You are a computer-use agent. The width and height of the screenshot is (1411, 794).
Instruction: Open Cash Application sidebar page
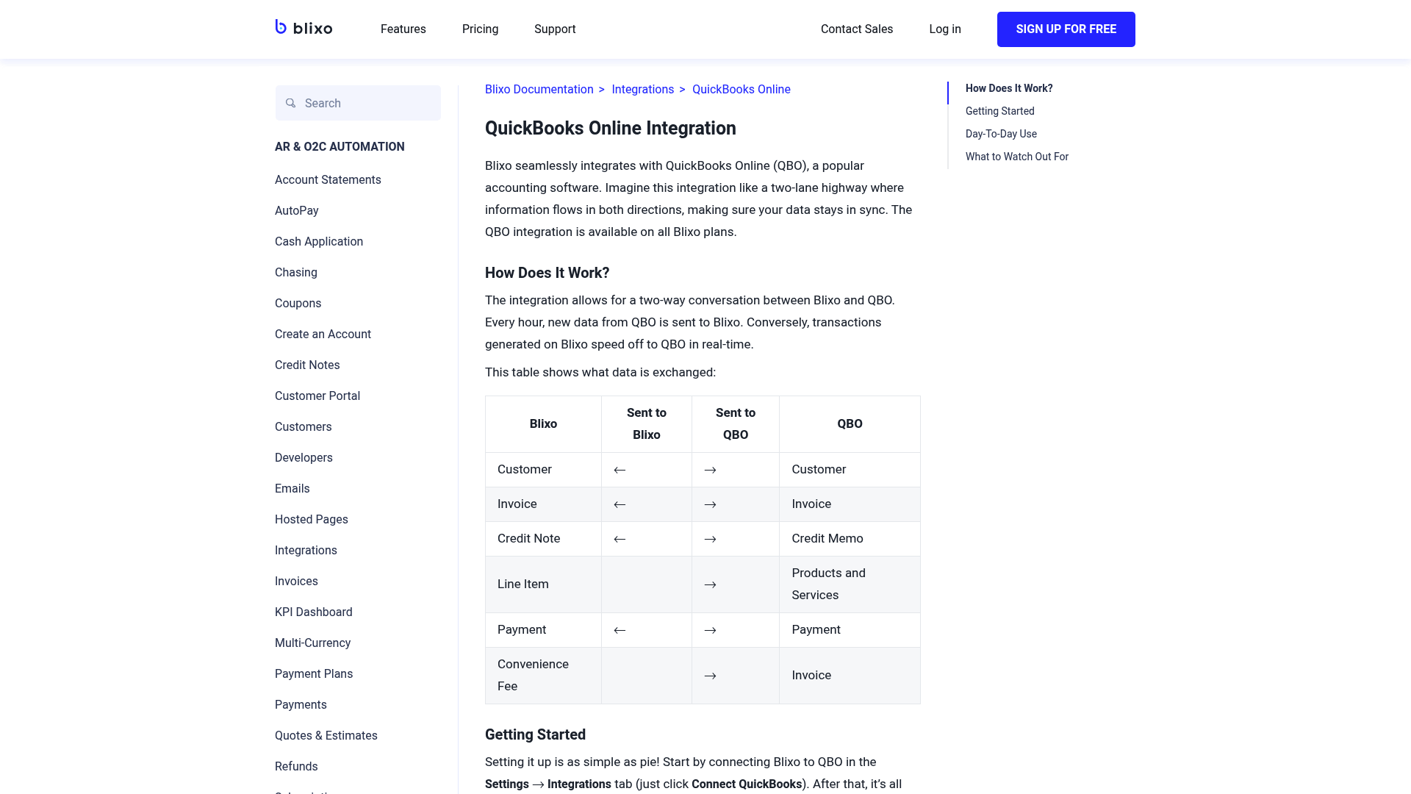click(319, 242)
